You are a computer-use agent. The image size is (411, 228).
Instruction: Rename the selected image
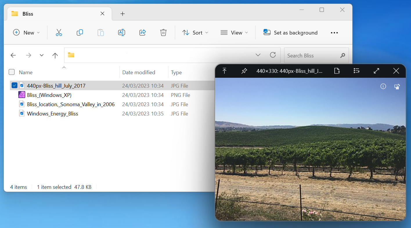122,32
